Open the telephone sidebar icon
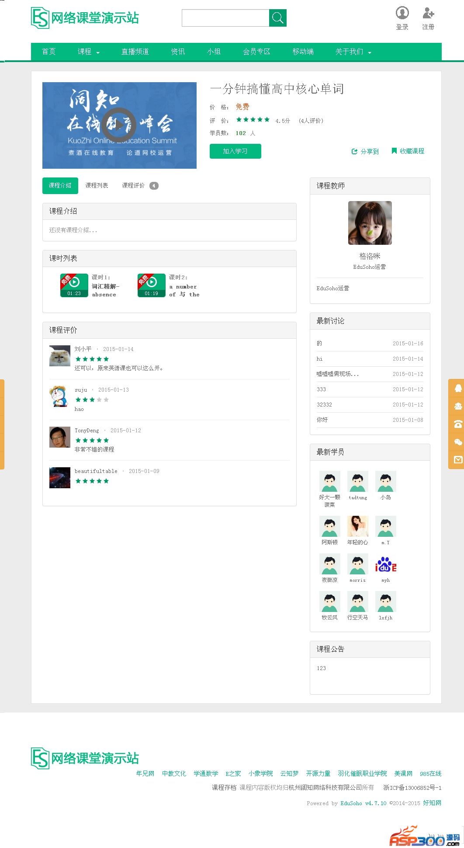The image size is (464, 848). coord(458,424)
